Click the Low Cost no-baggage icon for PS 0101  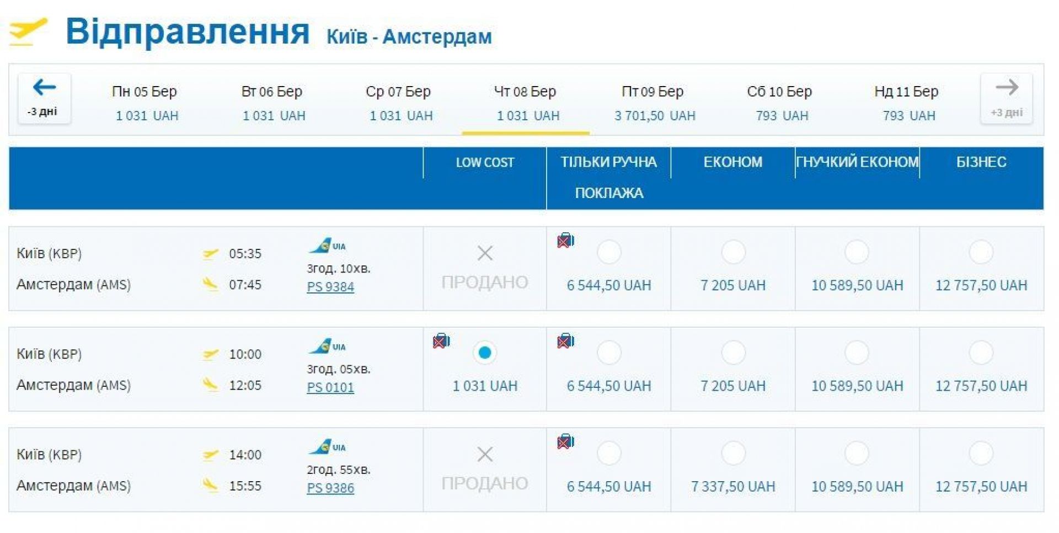click(x=441, y=341)
